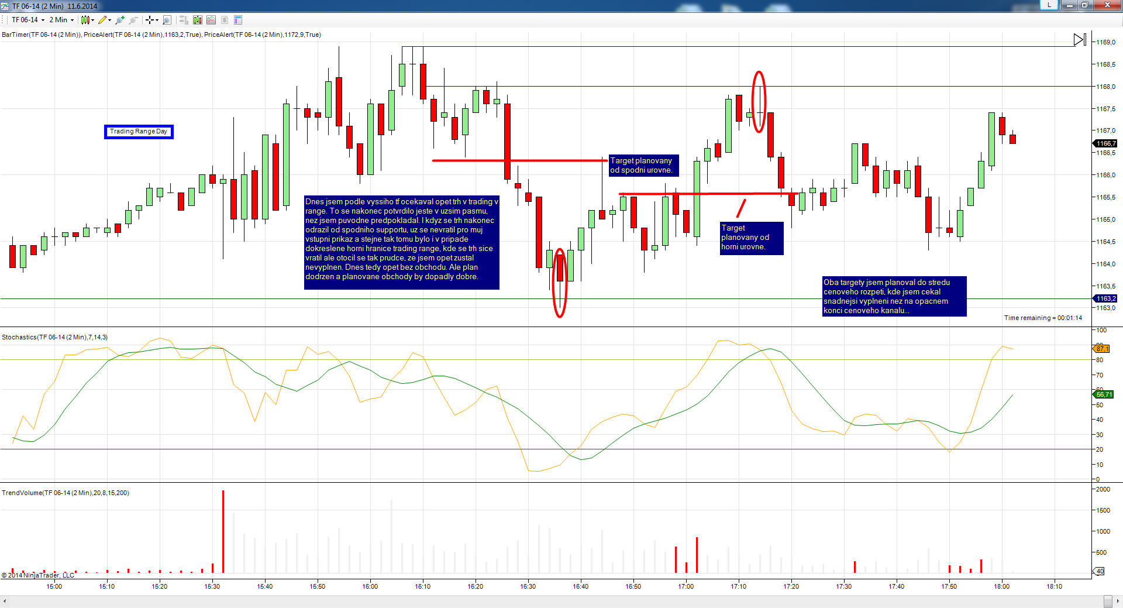Click the TrendVolume indicator panel label
Viewport: 1123px width, 608px height.
66,493
